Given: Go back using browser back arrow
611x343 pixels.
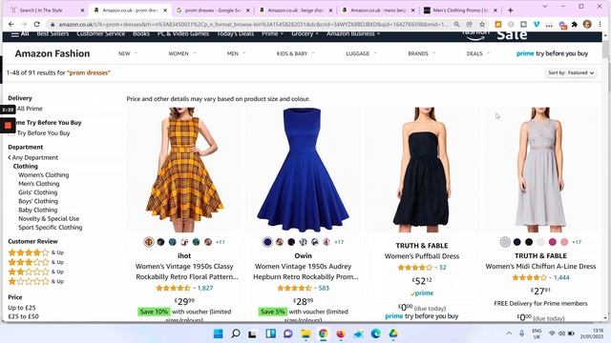Looking at the screenshot, I should coord(11,24).
